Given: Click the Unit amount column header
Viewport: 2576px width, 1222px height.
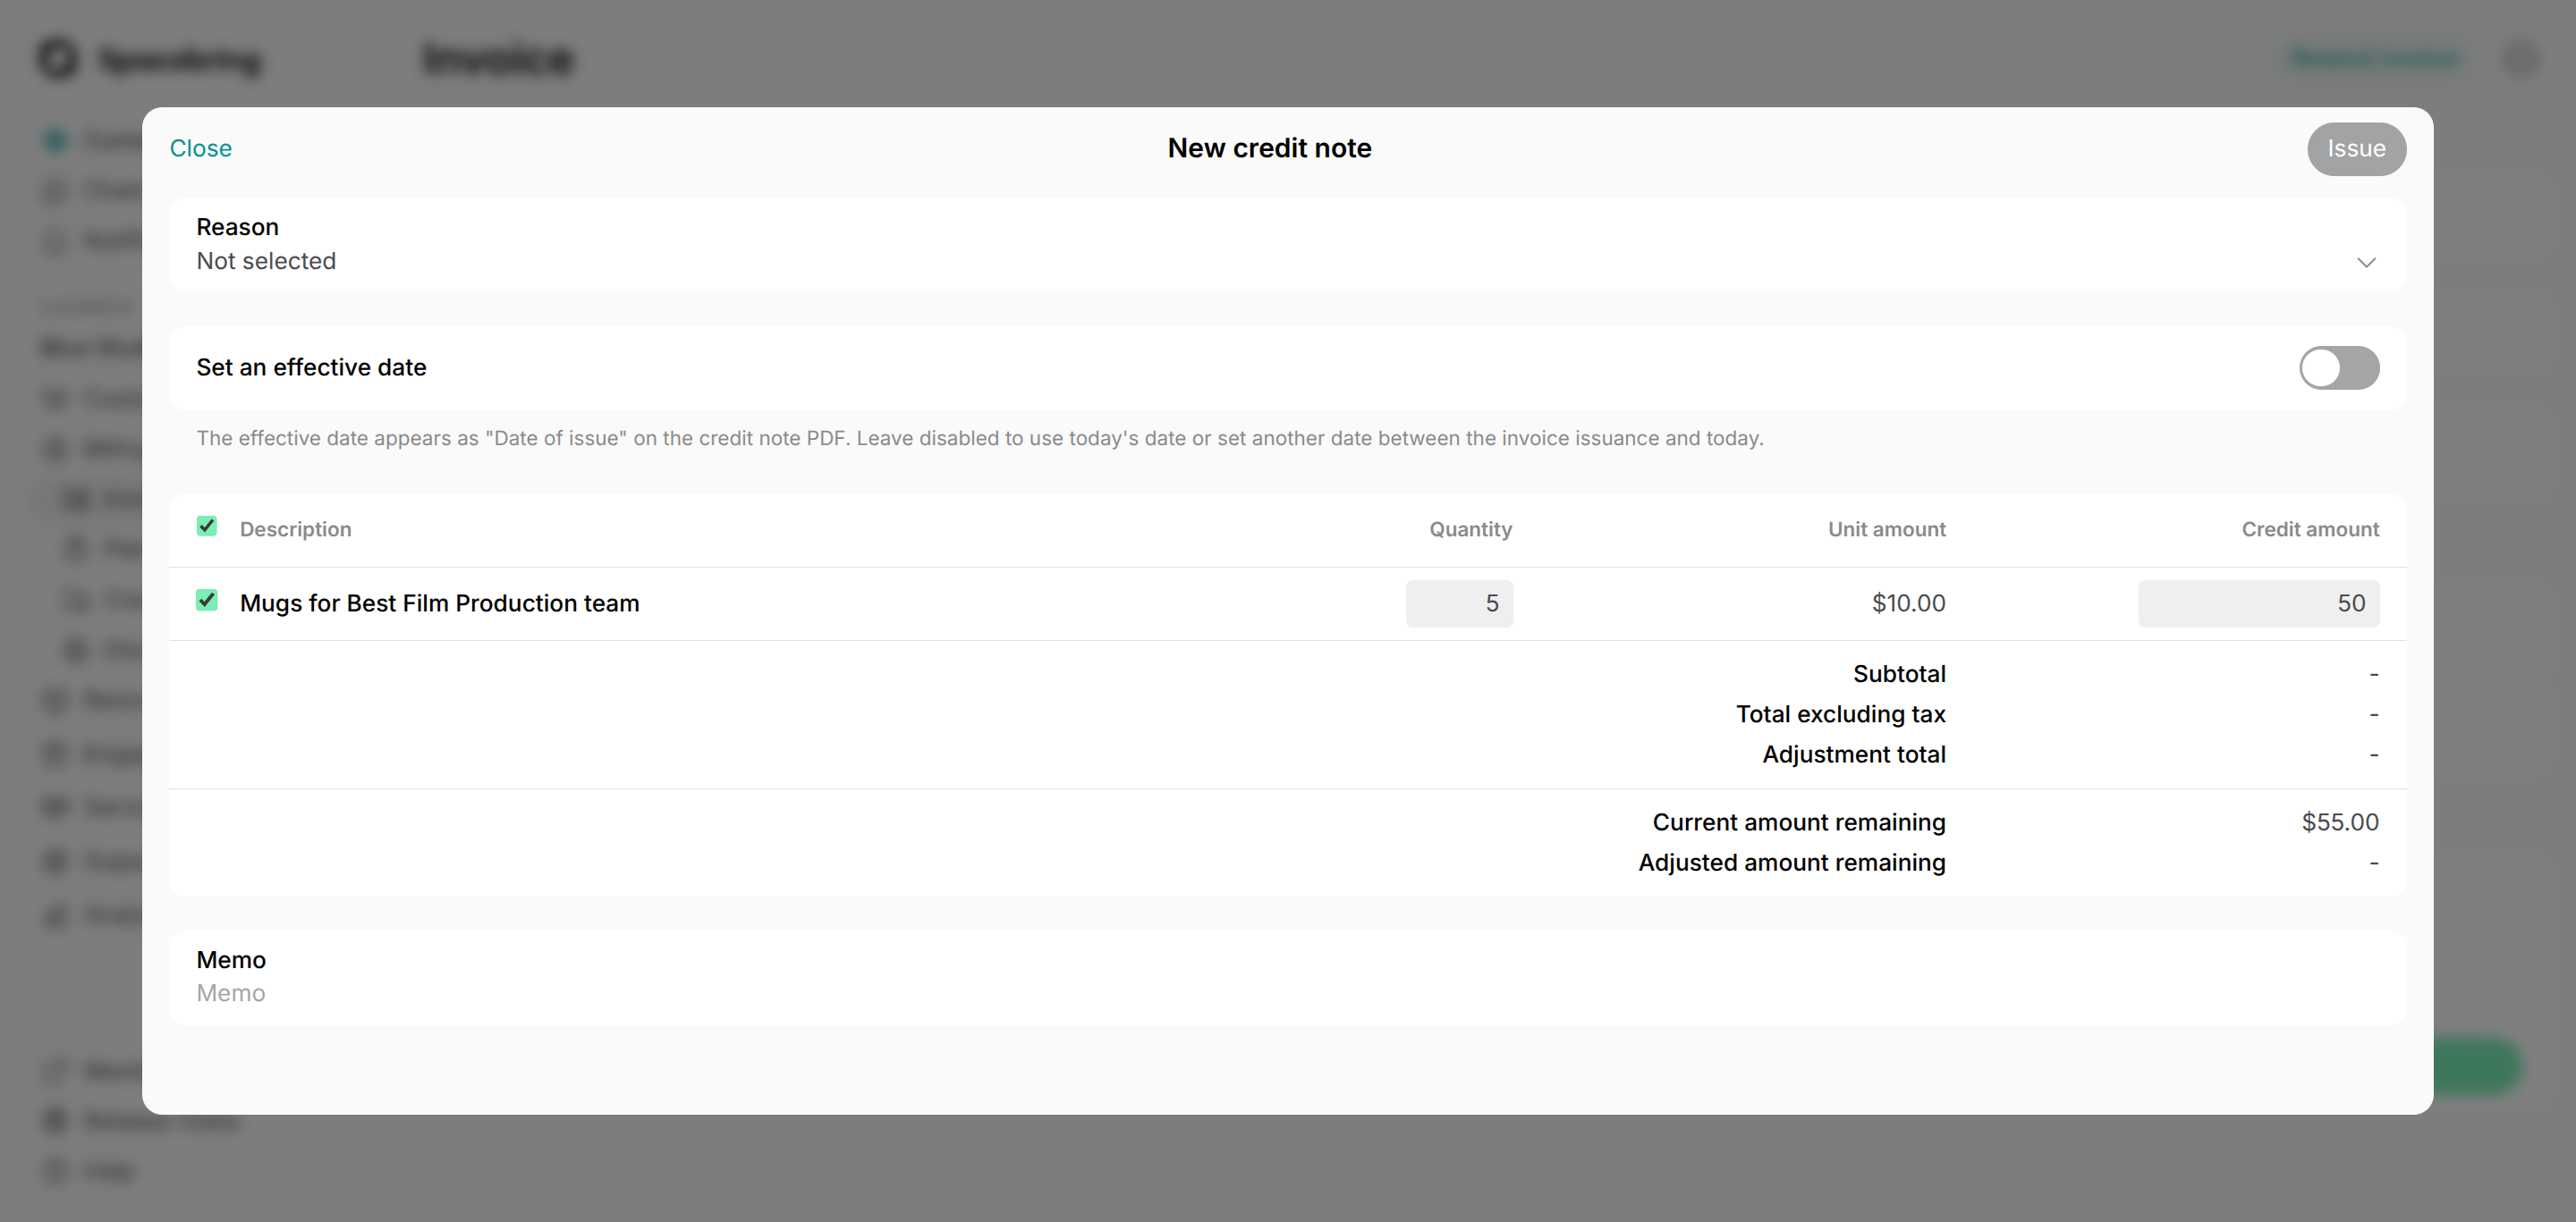Looking at the screenshot, I should 1886,529.
